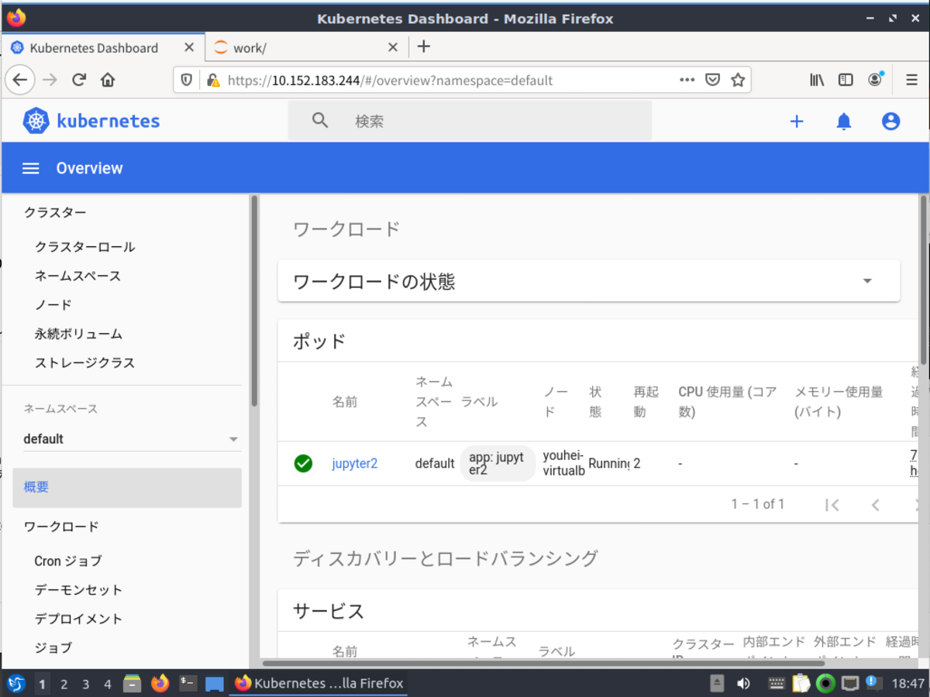The image size is (930, 697).
Task: Open the notifications bell
Action: click(844, 122)
